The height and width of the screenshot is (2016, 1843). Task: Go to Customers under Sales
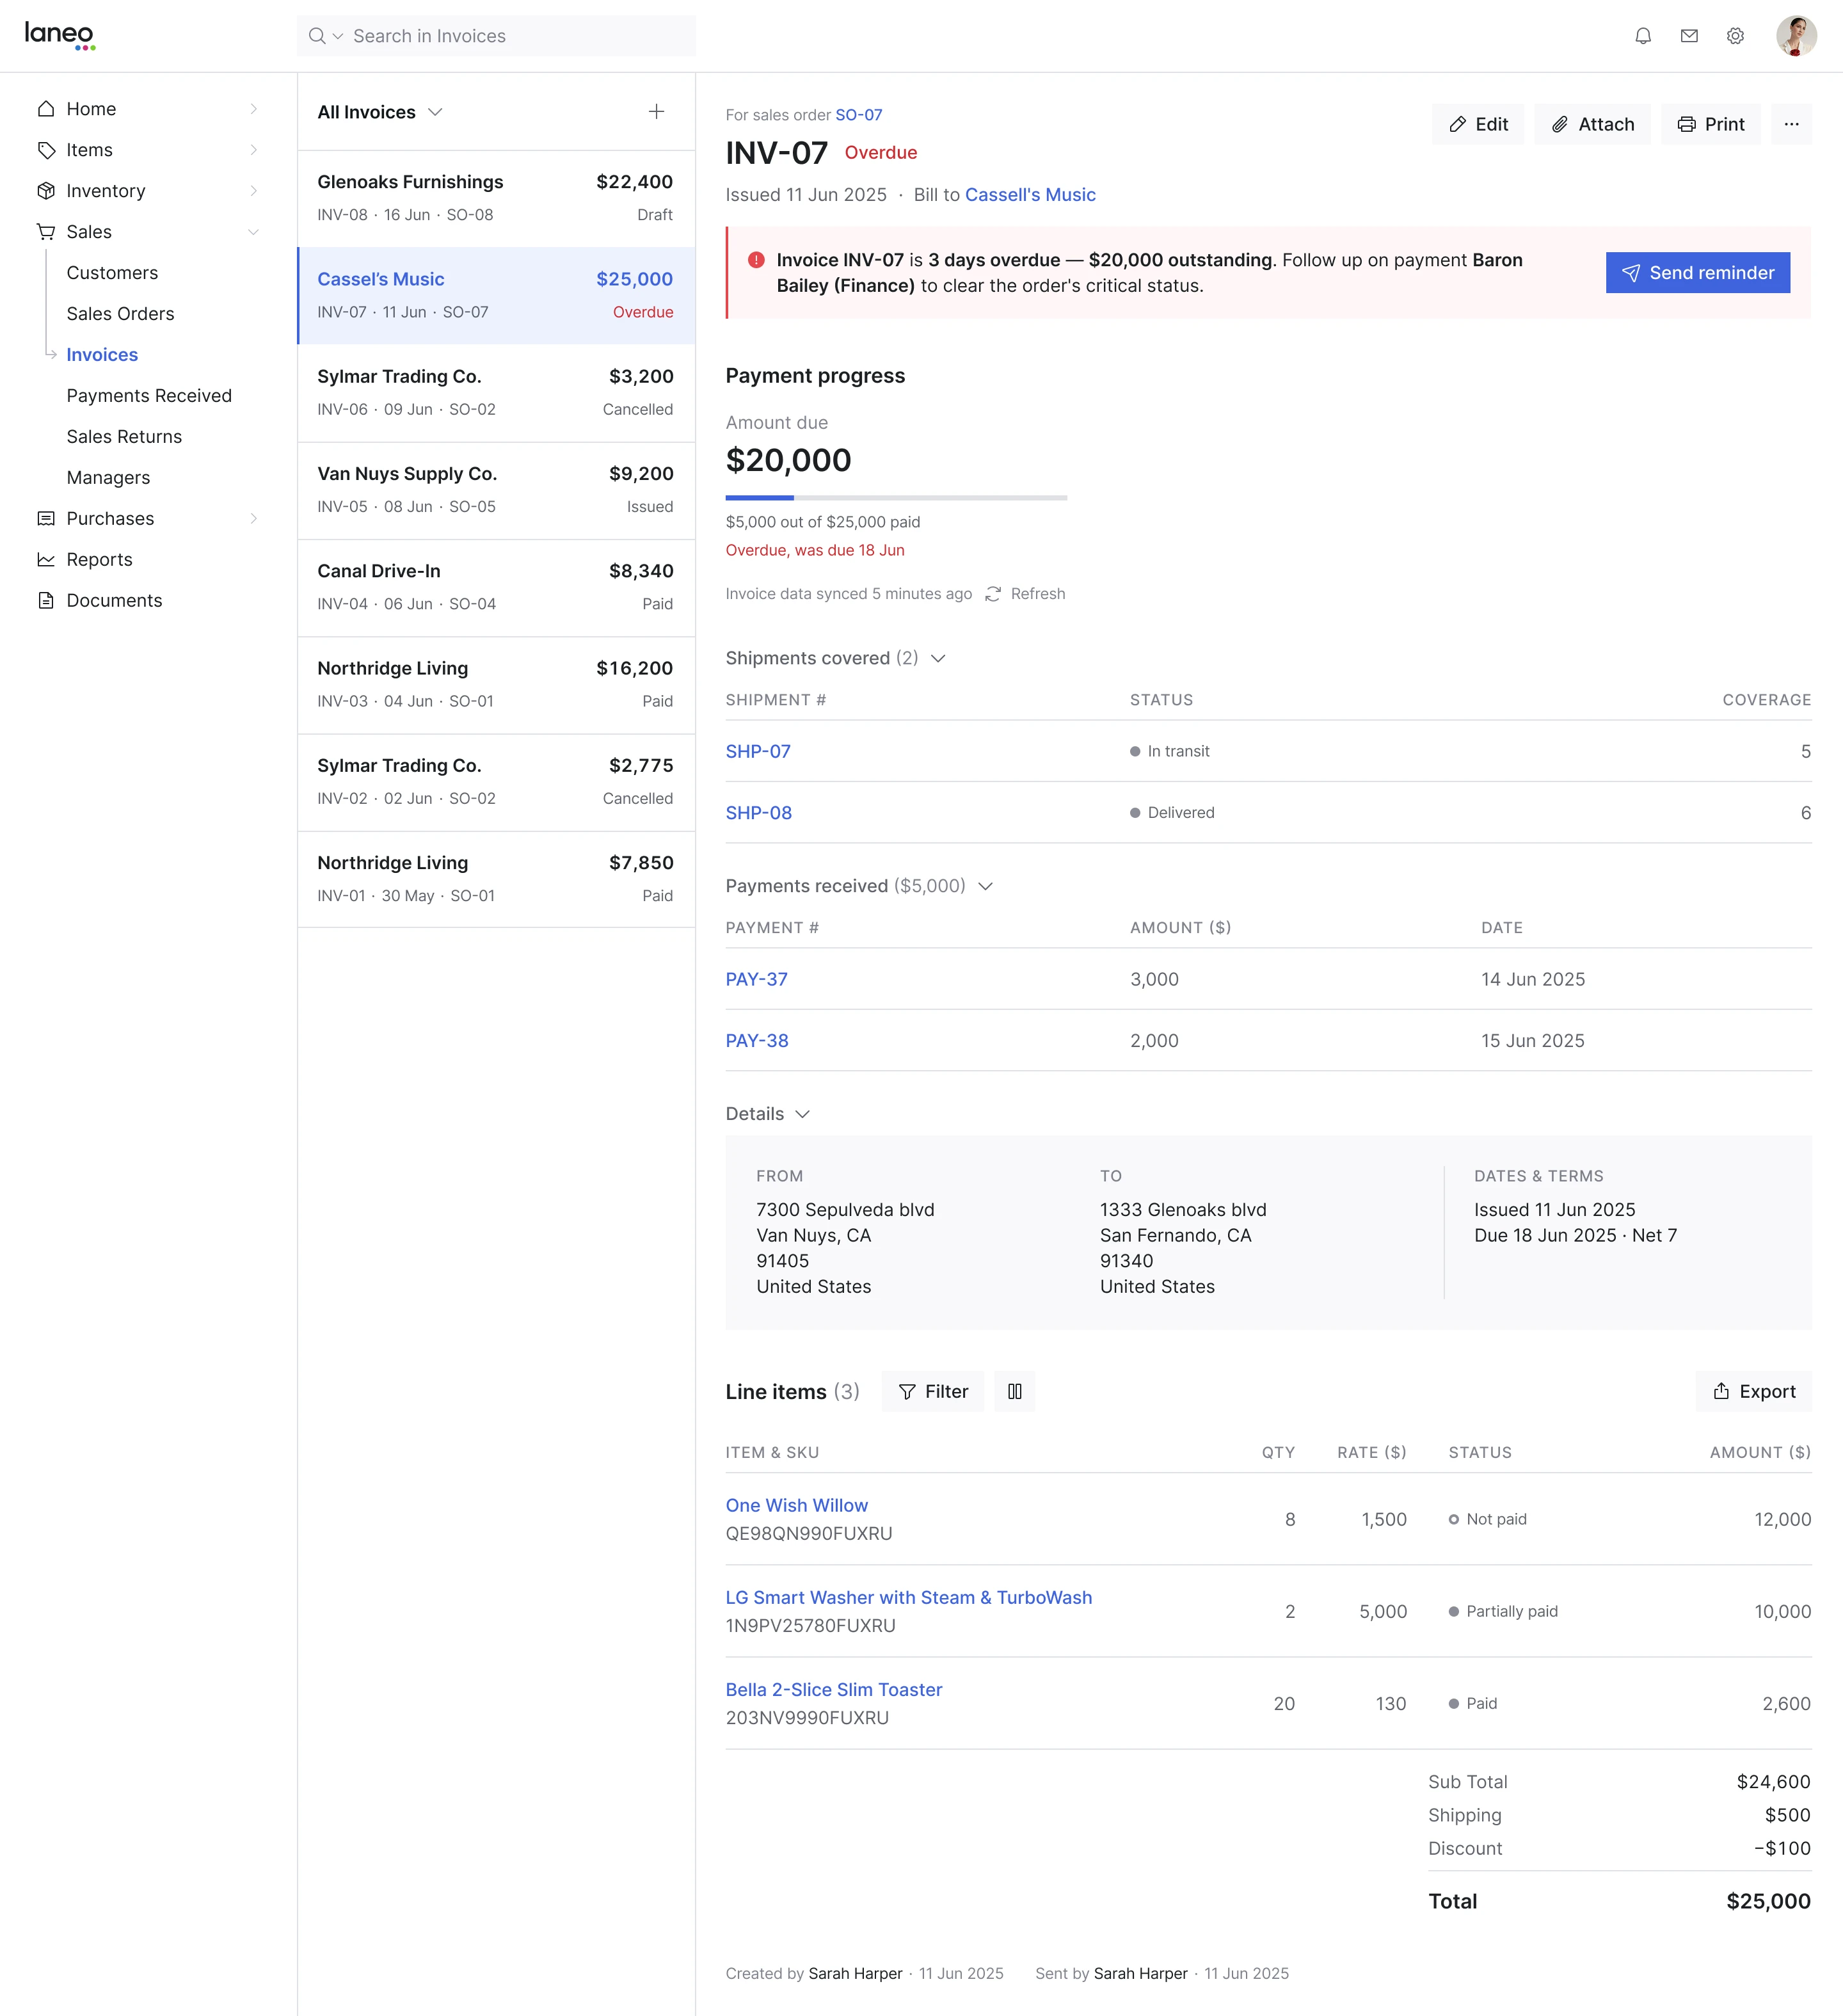click(112, 273)
